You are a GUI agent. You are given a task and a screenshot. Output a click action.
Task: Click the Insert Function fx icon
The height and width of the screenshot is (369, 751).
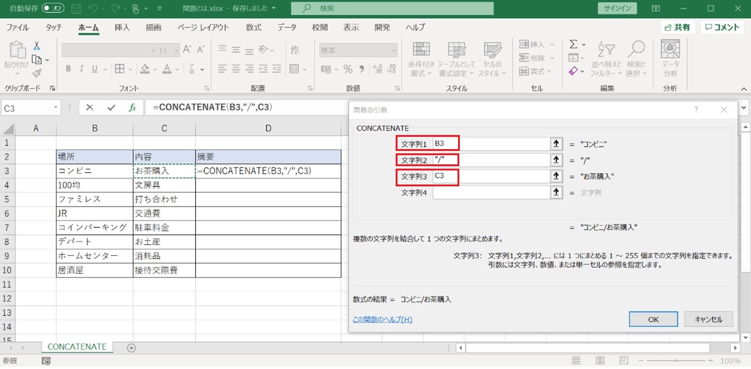click(132, 108)
